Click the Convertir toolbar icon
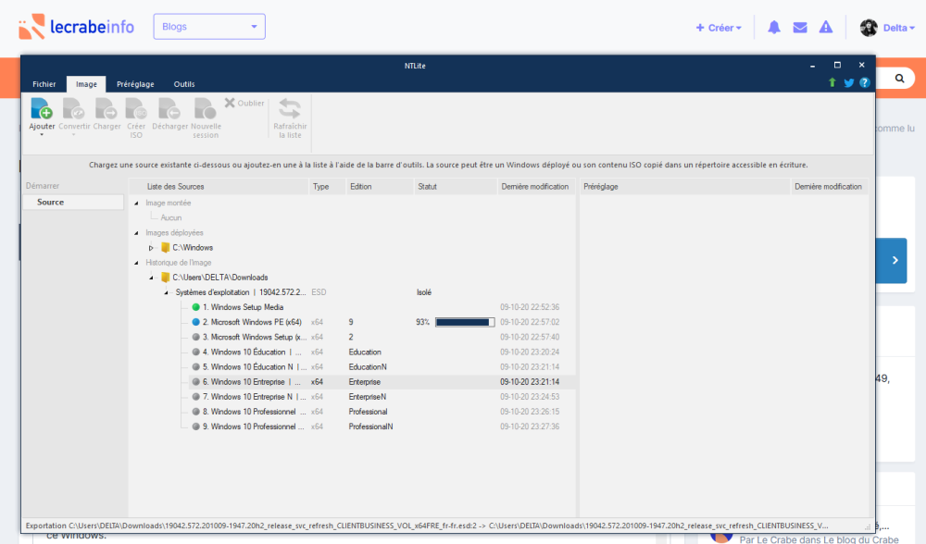Image resolution: width=926 pixels, height=544 pixels. (x=74, y=108)
